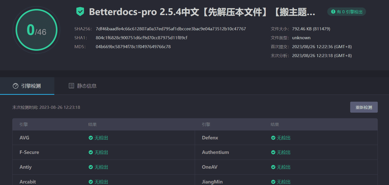Image resolution: width=389 pixels, height=185 pixels.
Task: Click the 文件大小 field label
Action: [280, 29]
